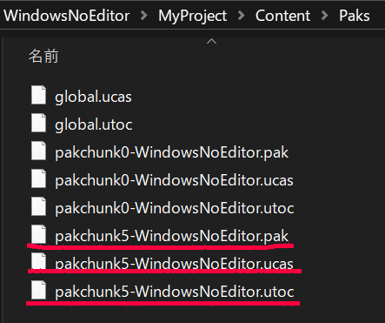Navigate to MyProject in the breadcrumb
The width and height of the screenshot is (385, 323).
click(192, 16)
